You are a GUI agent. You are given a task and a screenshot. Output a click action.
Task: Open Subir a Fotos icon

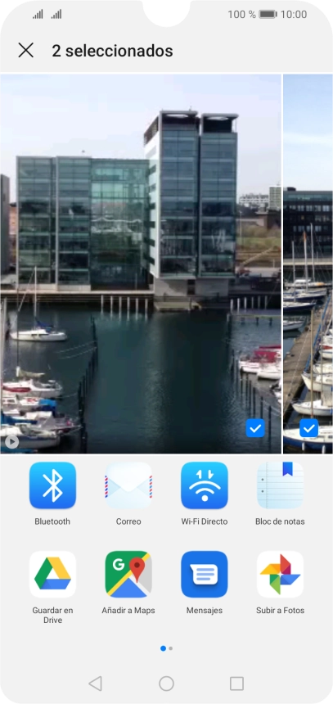pos(280,574)
